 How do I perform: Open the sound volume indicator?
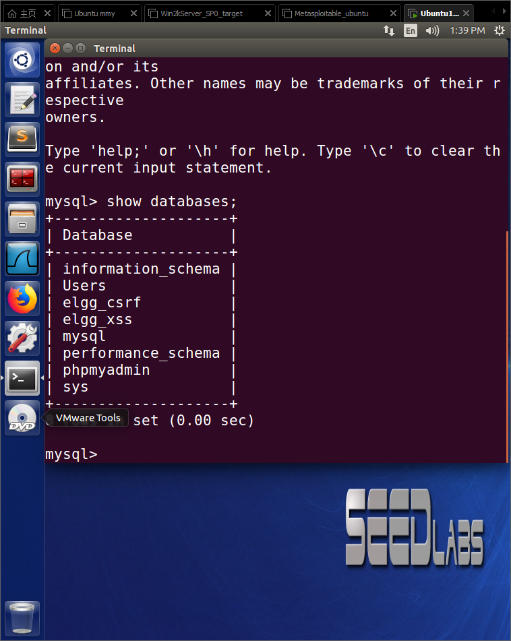click(x=432, y=30)
